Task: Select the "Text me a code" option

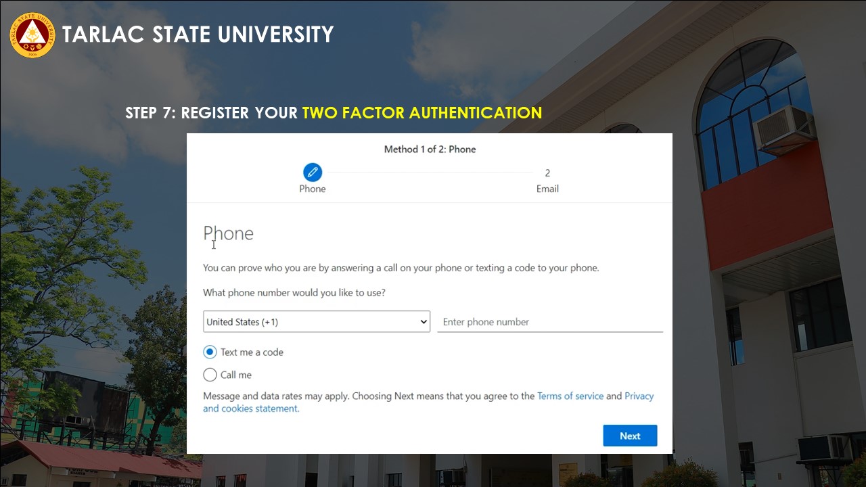Action: pos(210,352)
